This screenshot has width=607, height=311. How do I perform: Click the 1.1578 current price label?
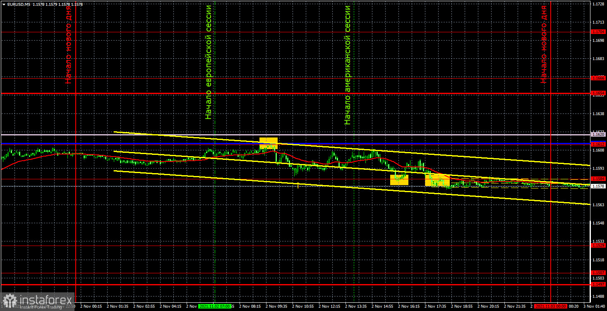599,186
